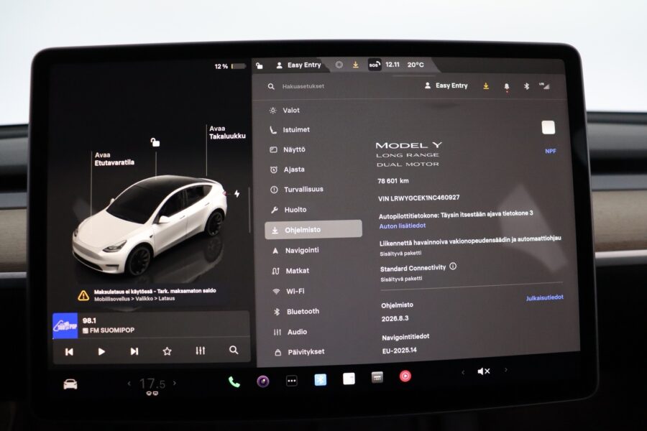Tap the SOS icon
Image resolution: width=647 pixels, height=431 pixels.
click(x=375, y=65)
